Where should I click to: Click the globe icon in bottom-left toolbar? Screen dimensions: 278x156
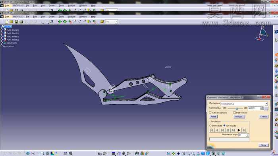click(x=28, y=153)
